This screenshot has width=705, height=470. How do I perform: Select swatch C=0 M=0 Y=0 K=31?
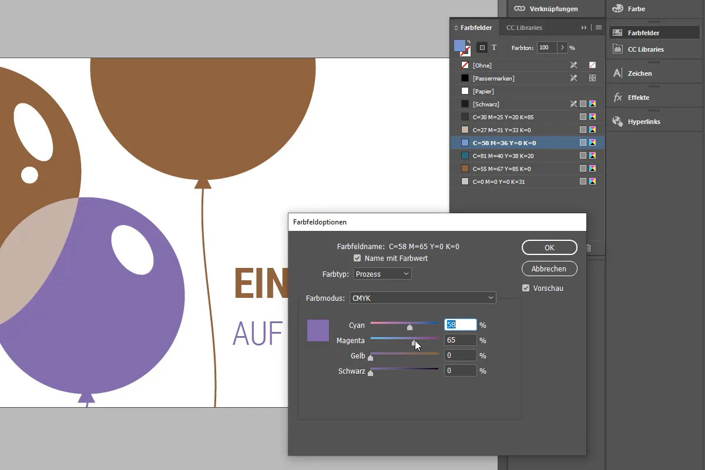tap(527, 182)
